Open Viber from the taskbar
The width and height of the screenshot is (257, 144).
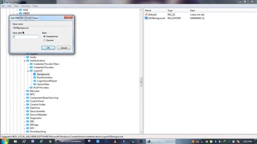33,141
